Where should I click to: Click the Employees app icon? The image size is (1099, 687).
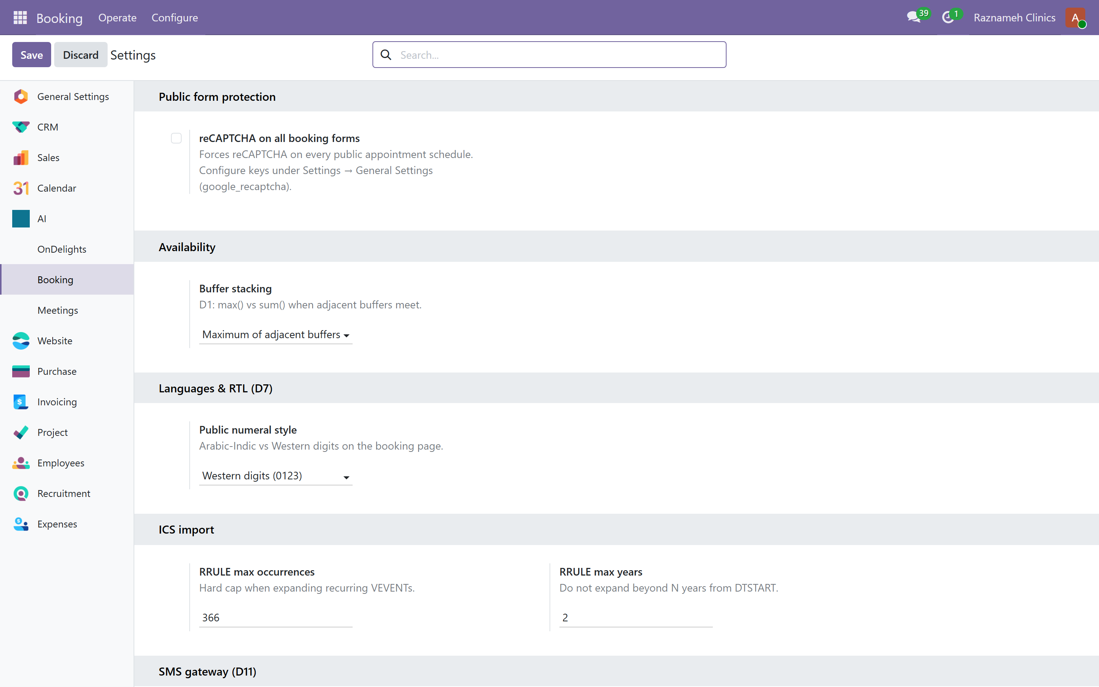(21, 463)
